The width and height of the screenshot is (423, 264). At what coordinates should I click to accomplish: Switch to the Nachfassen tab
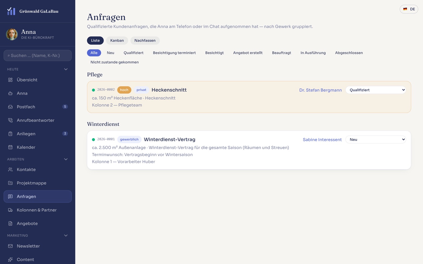[x=145, y=40]
